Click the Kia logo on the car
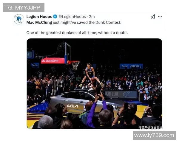The image size is (179, 143). (x=73, y=106)
